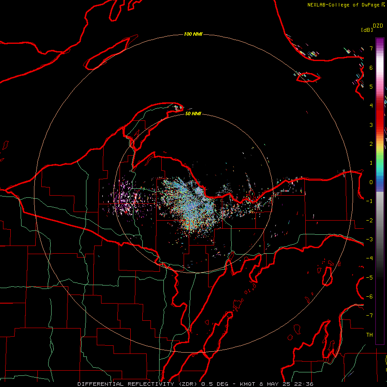The height and width of the screenshot is (387, 387).
Task: Click the -1 value on the color scale
Action: pos(369,201)
